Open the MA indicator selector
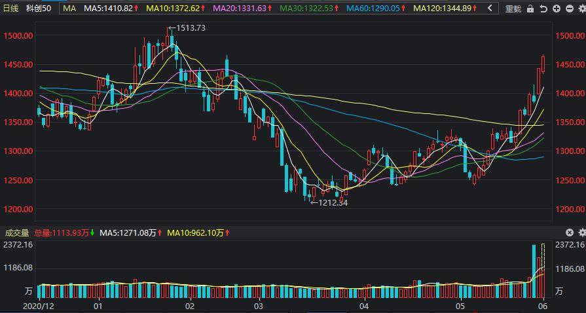The width and height of the screenshot is (586, 313). (x=69, y=9)
